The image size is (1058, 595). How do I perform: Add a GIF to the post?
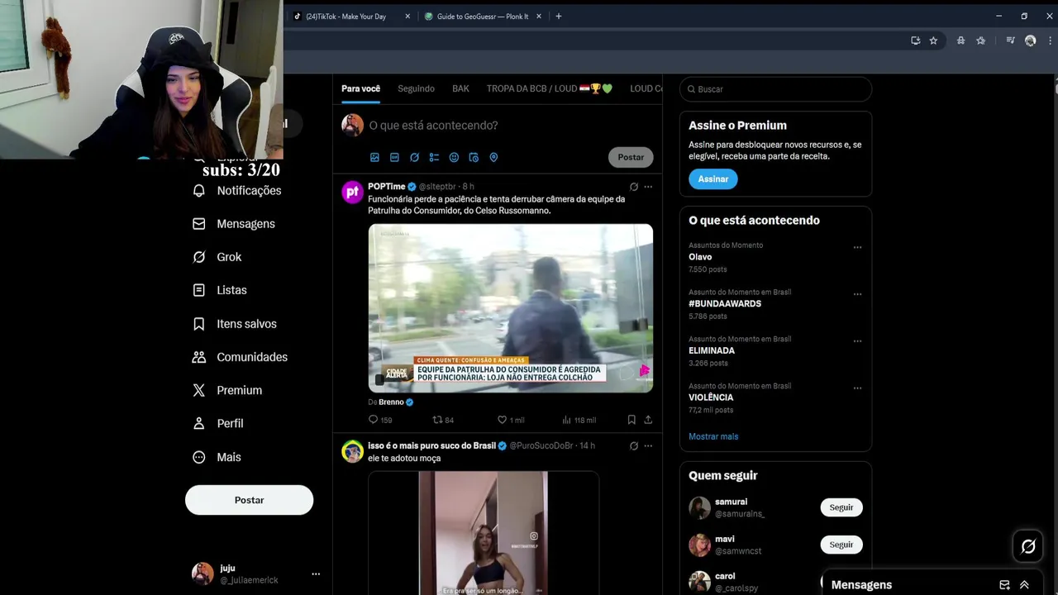tap(394, 157)
